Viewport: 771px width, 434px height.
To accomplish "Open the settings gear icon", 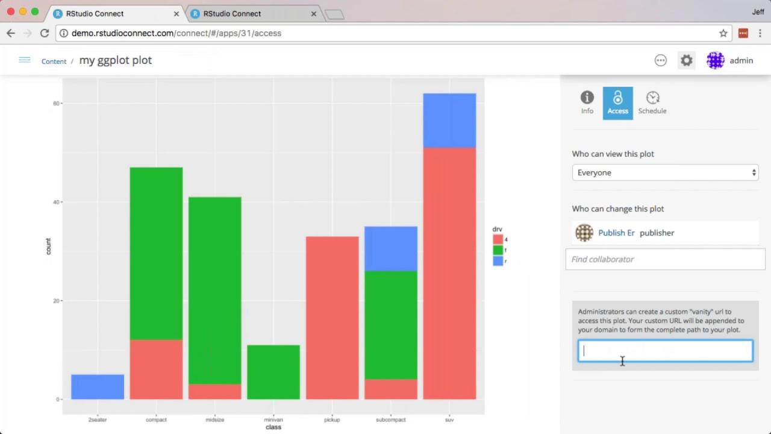I will point(687,60).
